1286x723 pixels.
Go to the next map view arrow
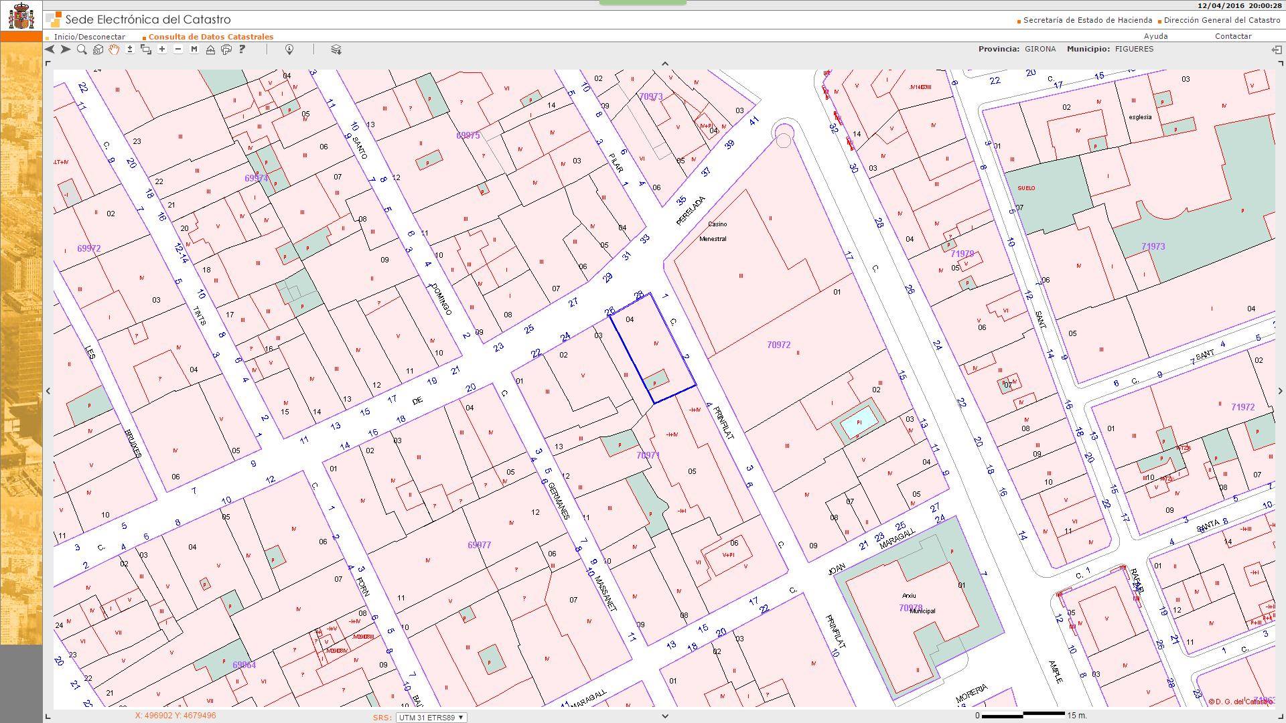click(x=66, y=50)
